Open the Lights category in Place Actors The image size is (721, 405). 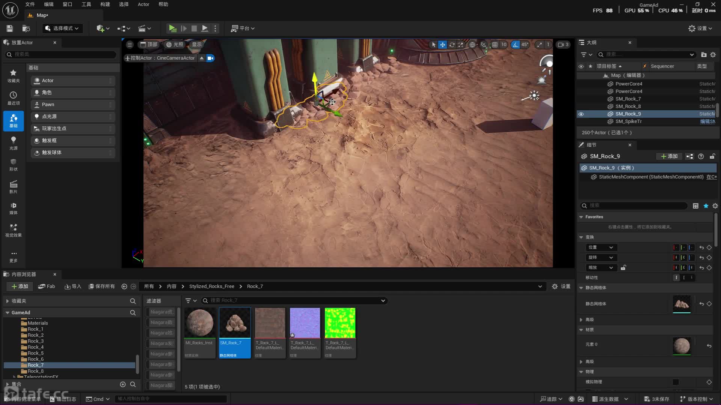14,142
